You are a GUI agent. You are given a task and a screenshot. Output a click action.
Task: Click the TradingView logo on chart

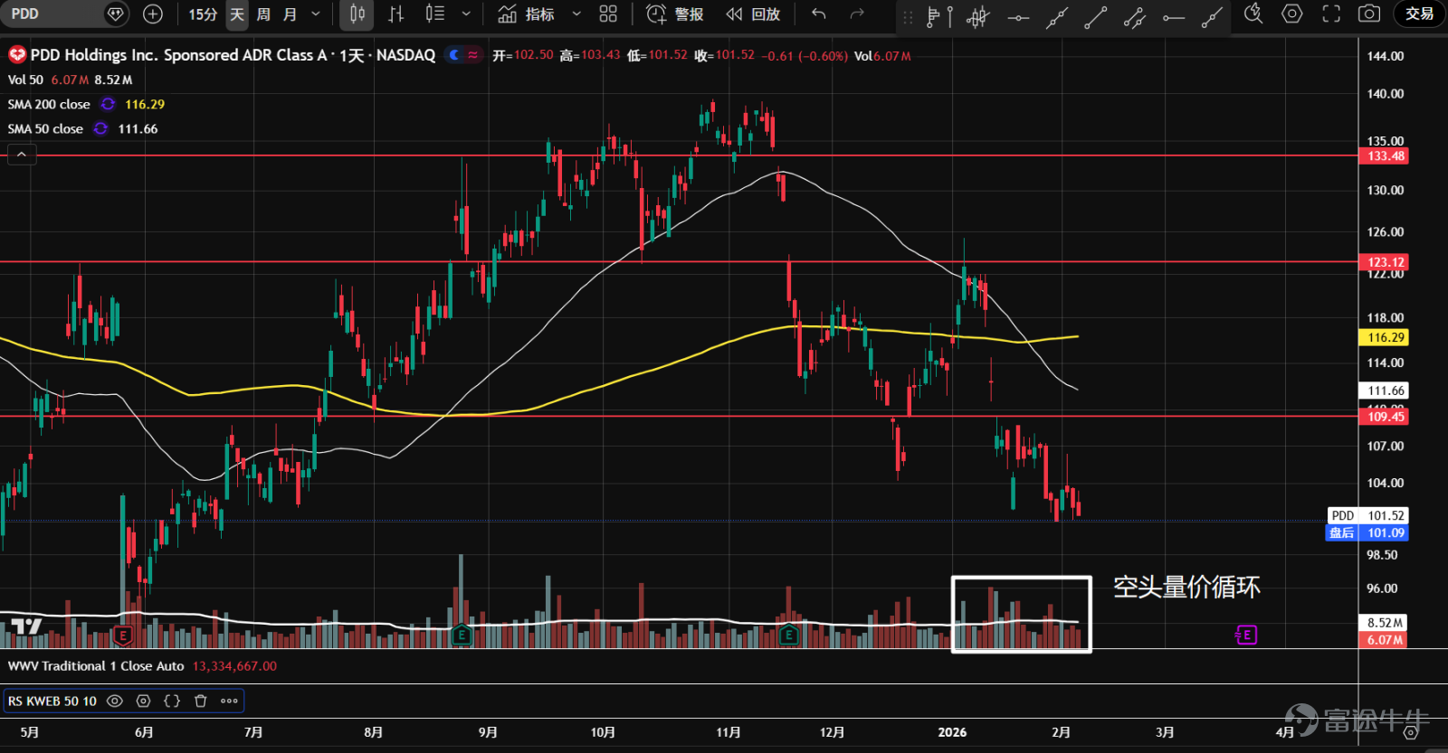click(26, 626)
